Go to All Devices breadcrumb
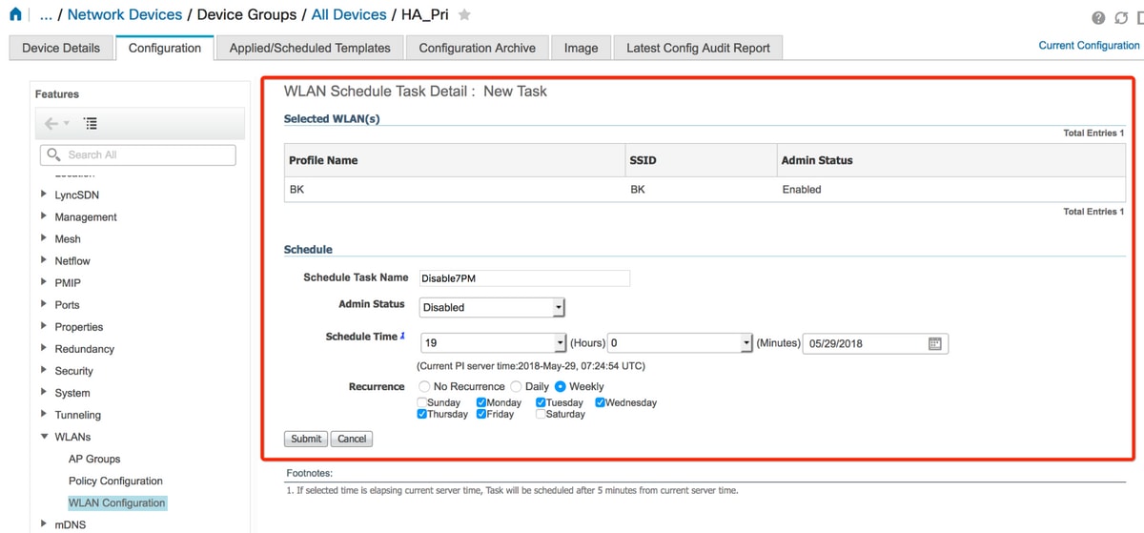 click(349, 14)
